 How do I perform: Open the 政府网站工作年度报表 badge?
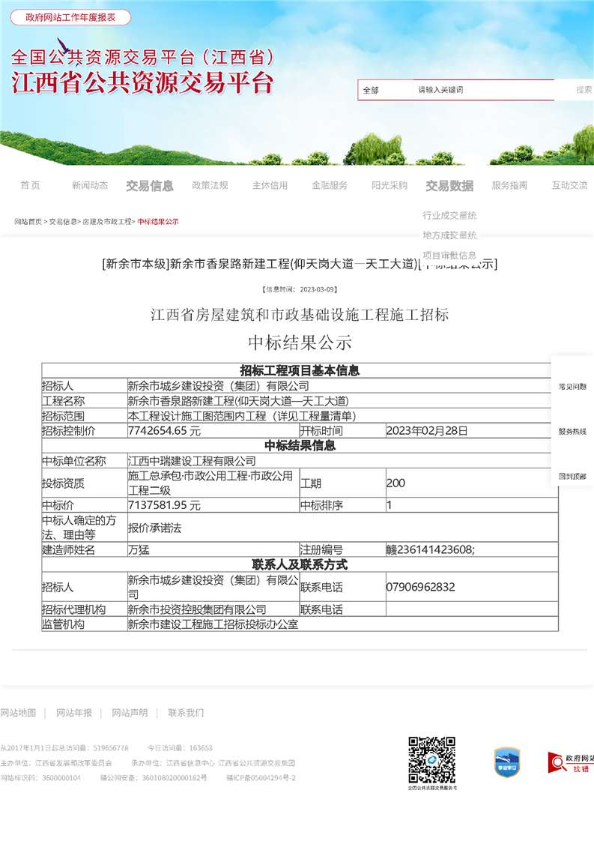[x=70, y=17]
